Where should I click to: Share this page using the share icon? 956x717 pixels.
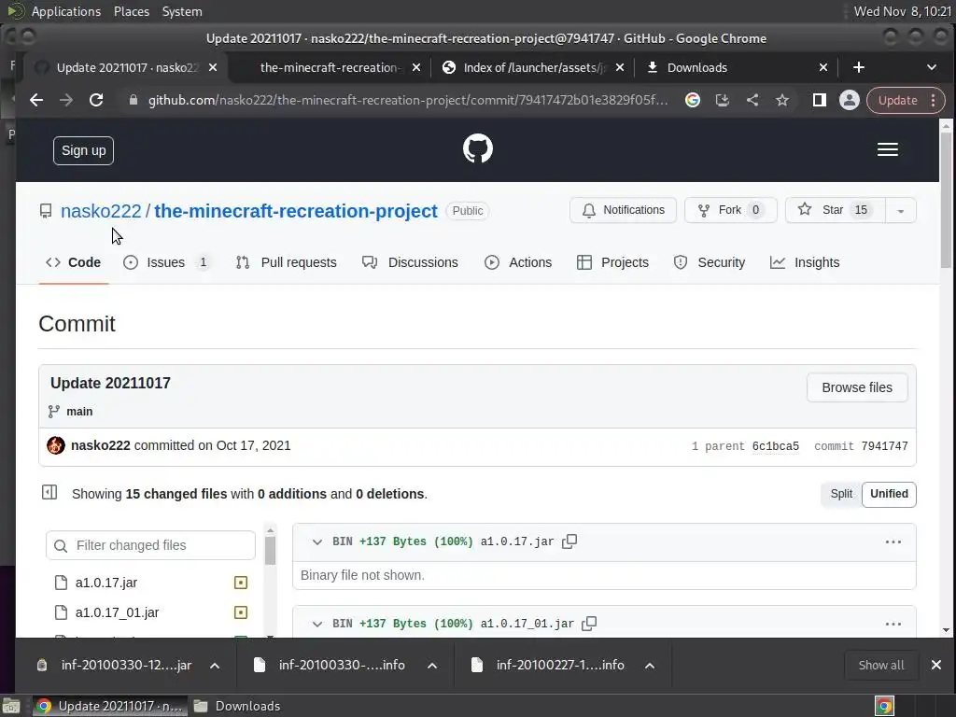pos(752,100)
